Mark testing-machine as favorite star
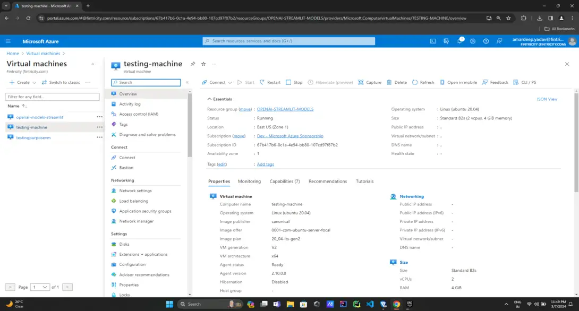This screenshot has width=579, height=311. (203, 64)
